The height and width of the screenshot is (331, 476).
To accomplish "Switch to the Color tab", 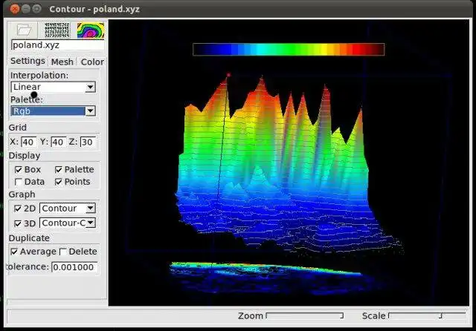I will coord(92,62).
